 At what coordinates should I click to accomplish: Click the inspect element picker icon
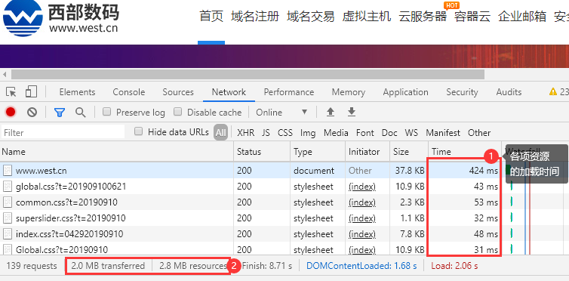pyautogui.click(x=11, y=92)
